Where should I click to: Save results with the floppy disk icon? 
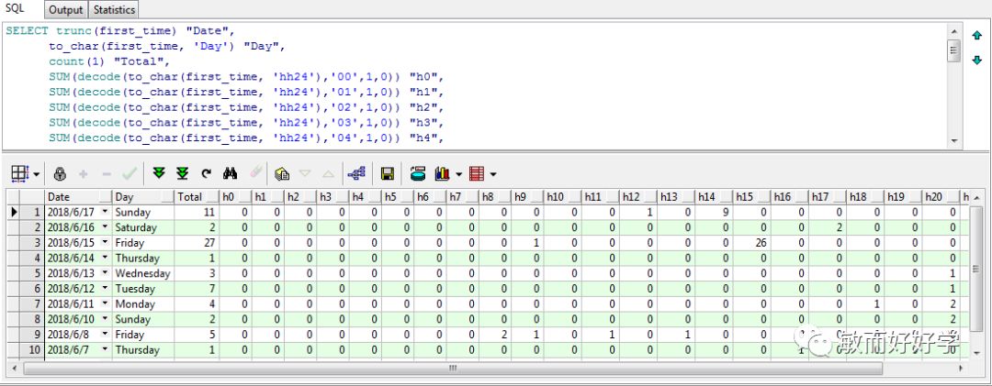click(388, 173)
